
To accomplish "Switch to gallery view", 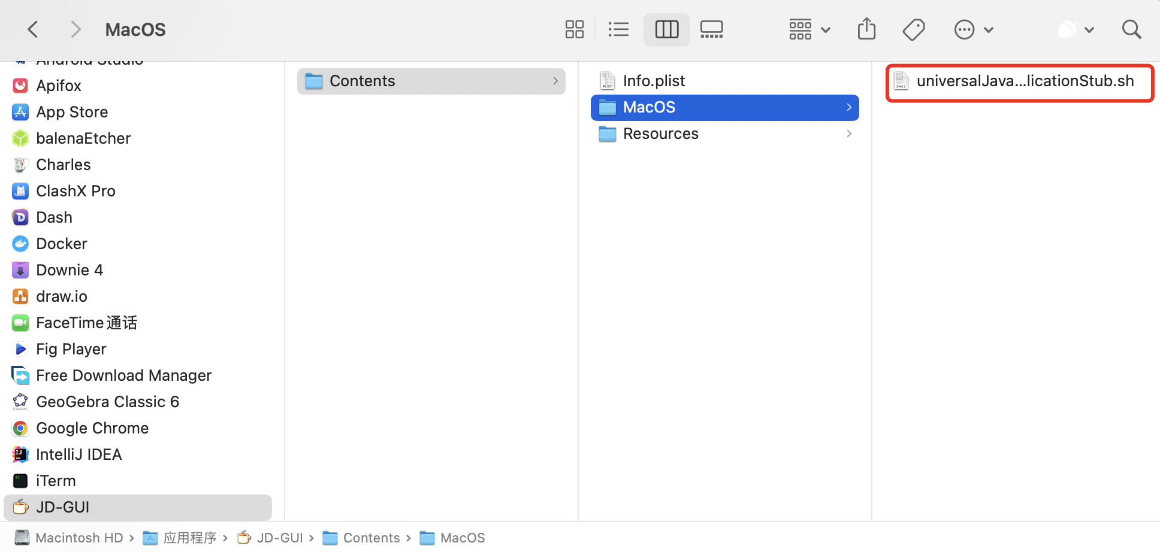I will point(712,29).
